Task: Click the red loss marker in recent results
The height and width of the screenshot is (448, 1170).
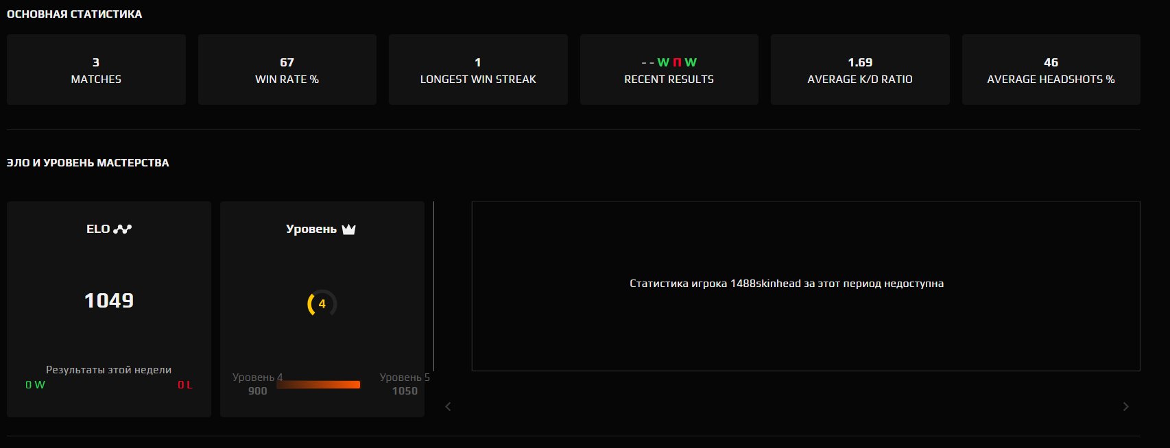Action: tap(677, 62)
